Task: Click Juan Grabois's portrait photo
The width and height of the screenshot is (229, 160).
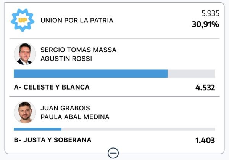Action: point(25,112)
